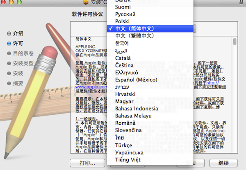This screenshot has width=246, height=170.
Task: Click the 目的宗卷 step label
Action: tap(23, 54)
